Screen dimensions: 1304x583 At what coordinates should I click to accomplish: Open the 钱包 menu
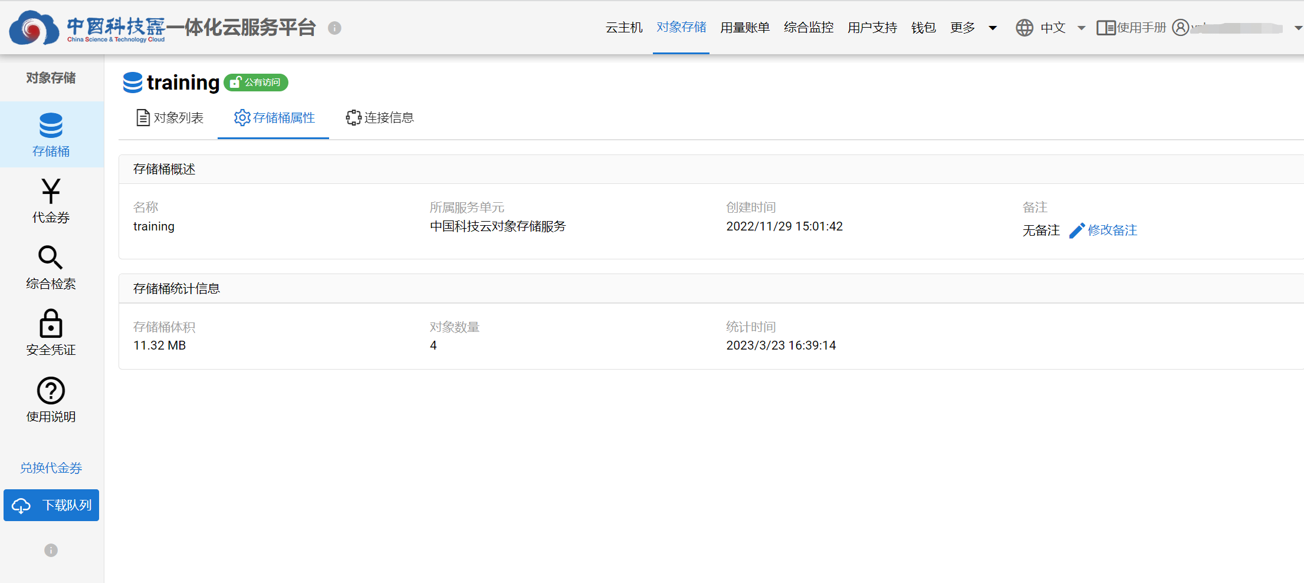tap(924, 28)
